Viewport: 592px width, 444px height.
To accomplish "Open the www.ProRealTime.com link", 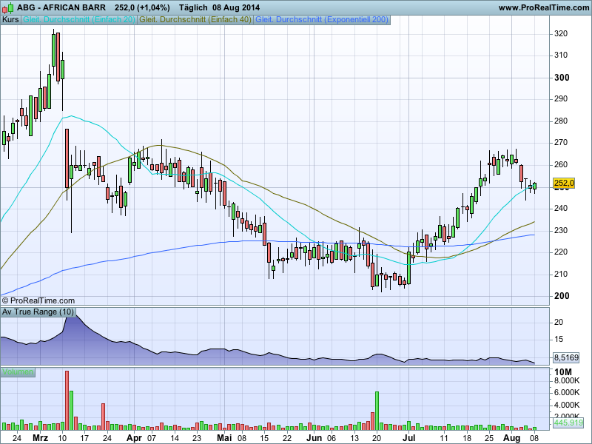I will coord(543,7).
